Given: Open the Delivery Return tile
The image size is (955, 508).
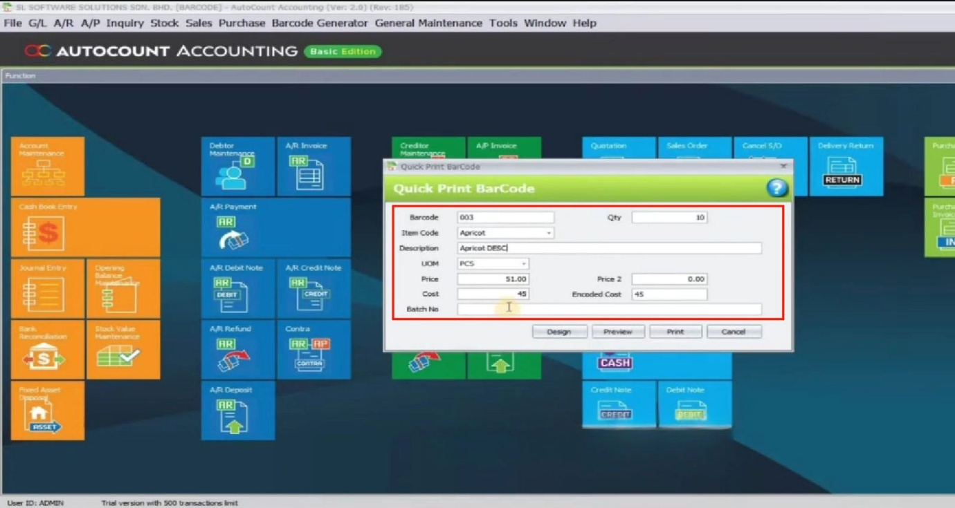Looking at the screenshot, I should click(x=846, y=167).
